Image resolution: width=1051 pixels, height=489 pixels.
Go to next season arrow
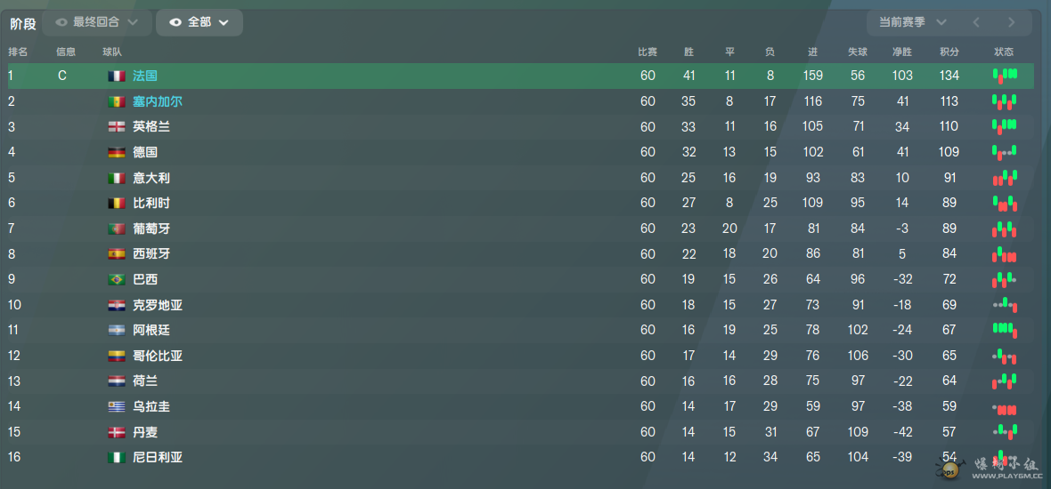1012,22
